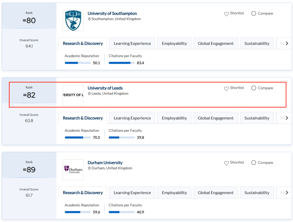Open Sustainability tab in Durham card
The width and height of the screenshot is (293, 222).
pos(257,193)
